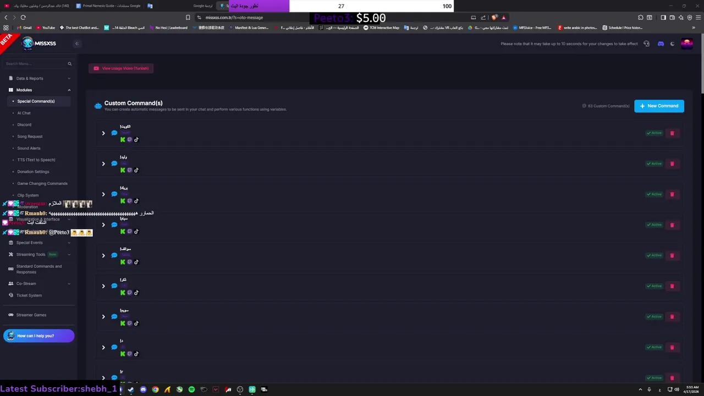The image size is (704, 396).
Task: Open Ticket System menu item
Action: (x=29, y=295)
